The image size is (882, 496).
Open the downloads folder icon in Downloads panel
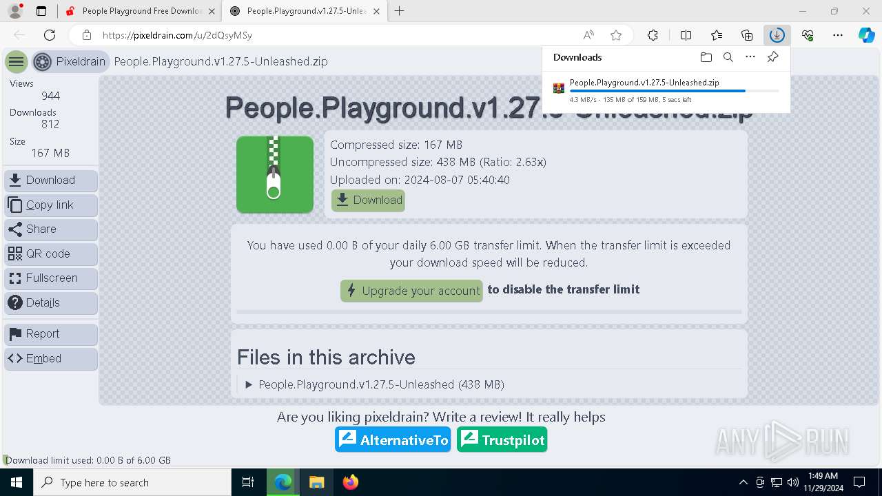tap(706, 57)
